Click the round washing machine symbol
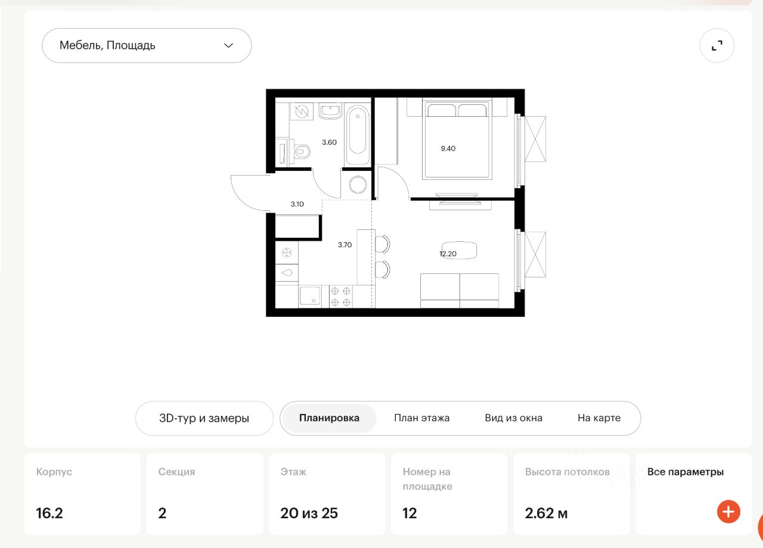763x548 pixels. click(359, 184)
